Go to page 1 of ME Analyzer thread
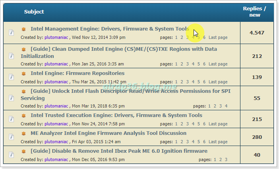This screenshot has width=279, height=169. pyautogui.click(x=176, y=142)
